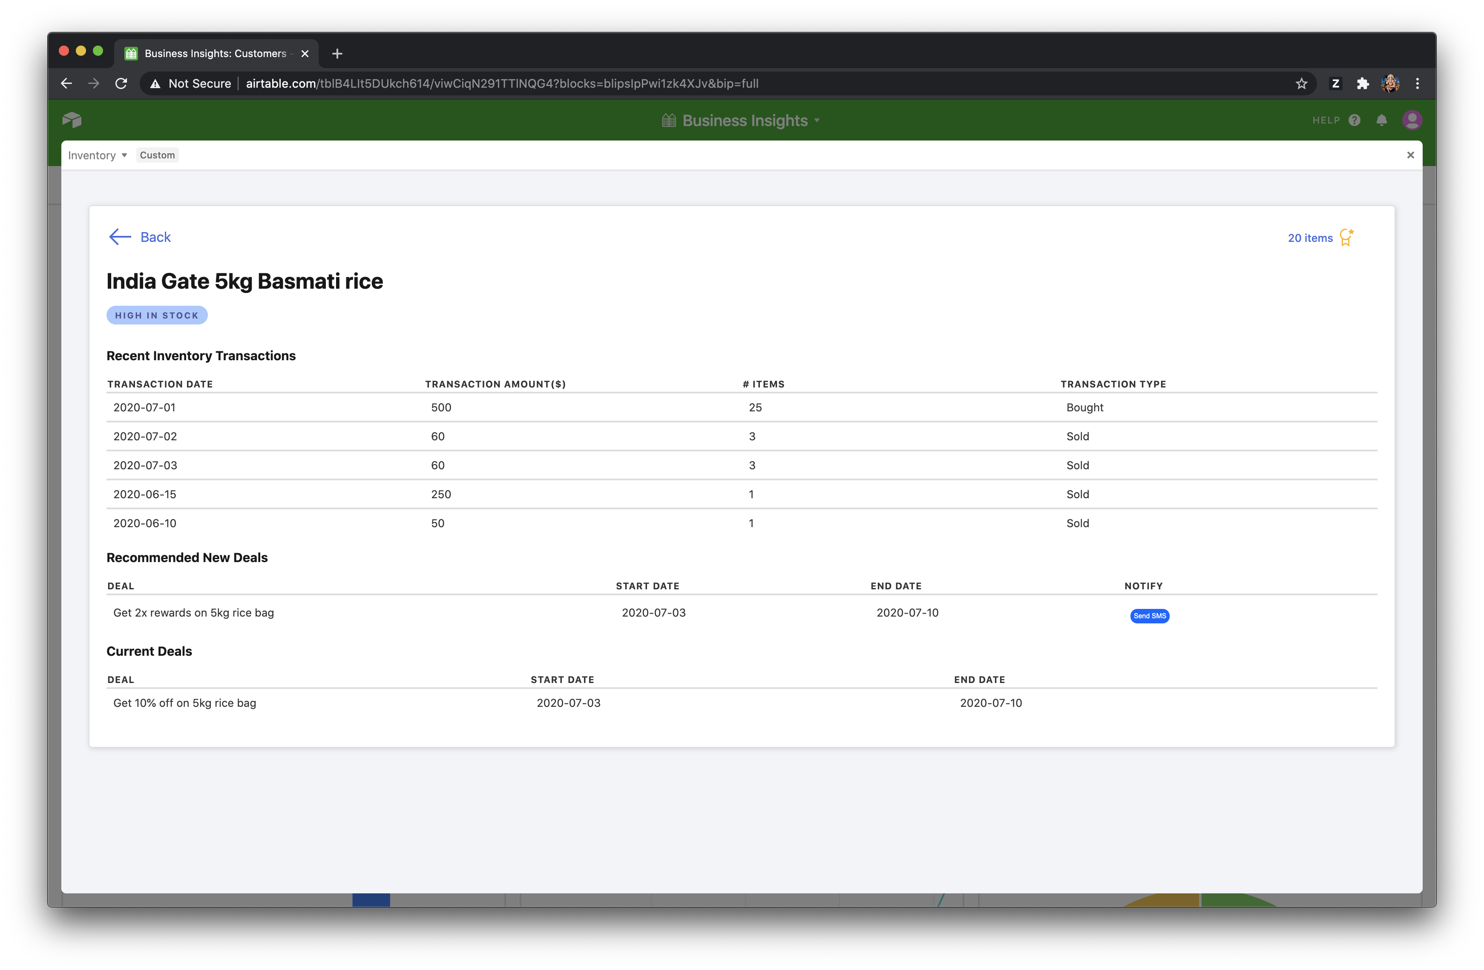Bookmark the page with the star icon
The height and width of the screenshot is (970, 1484).
point(1301,83)
